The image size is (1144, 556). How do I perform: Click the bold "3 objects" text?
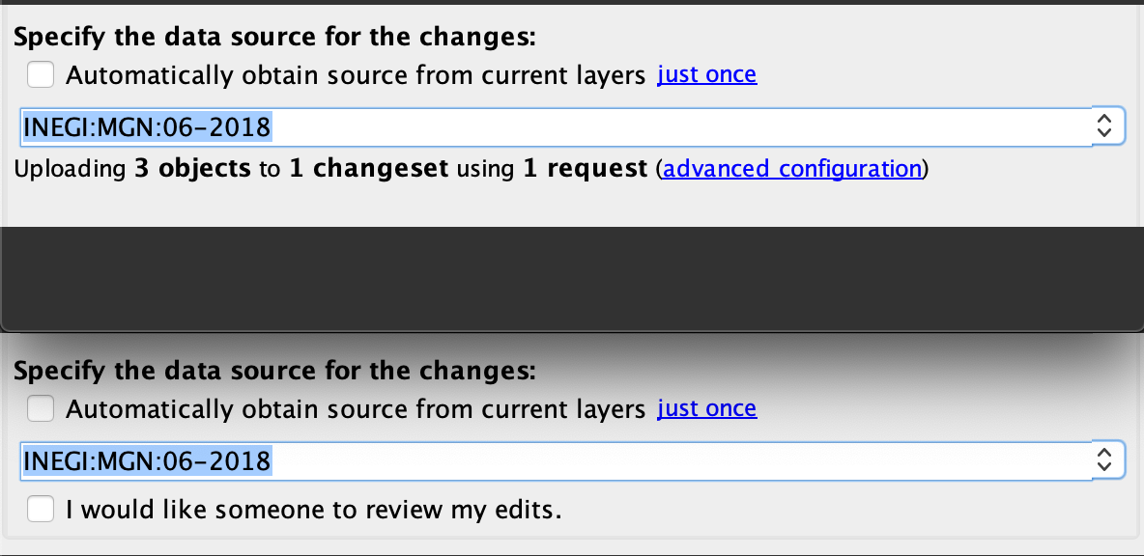click(x=191, y=169)
